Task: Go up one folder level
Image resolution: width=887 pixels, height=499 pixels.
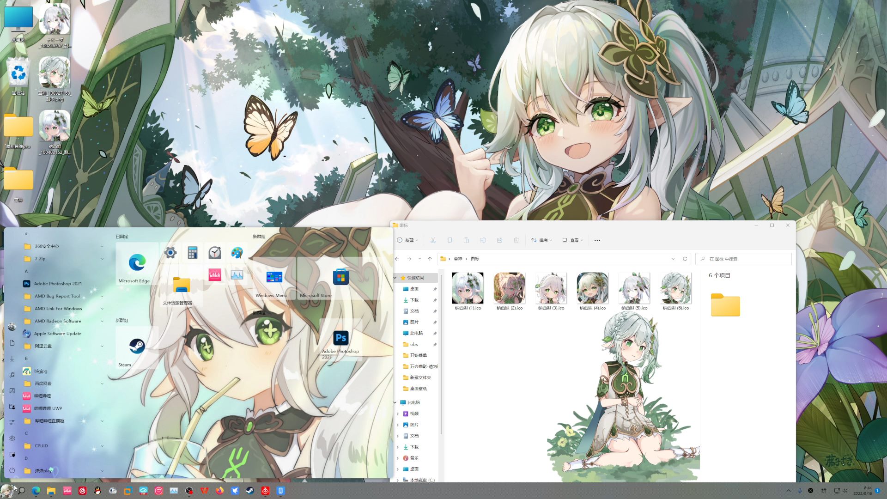Action: 430,259
